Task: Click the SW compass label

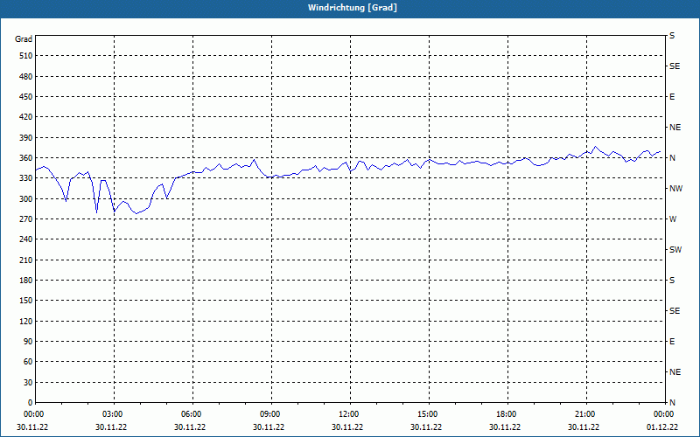Action: click(675, 250)
